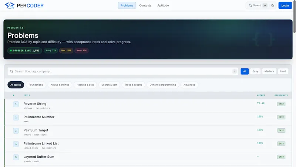Open the Palindrome Linked List problem
296x167 pixels.
pos(41,143)
